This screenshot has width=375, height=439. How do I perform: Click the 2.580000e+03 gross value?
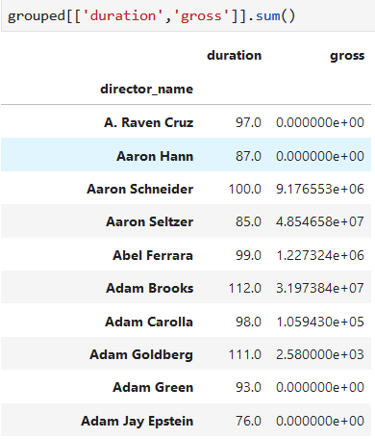coord(320,354)
